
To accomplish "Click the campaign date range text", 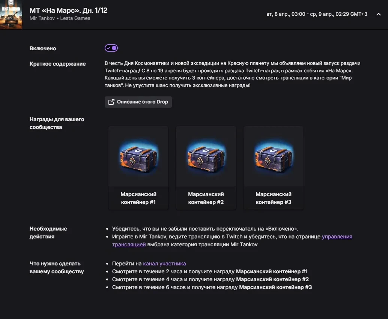I will click(317, 14).
